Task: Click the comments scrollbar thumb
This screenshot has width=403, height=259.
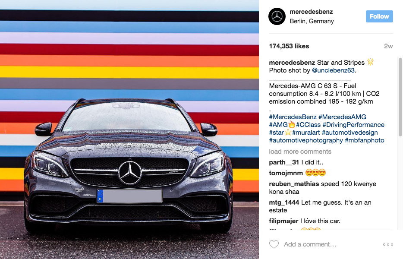Action: pyautogui.click(x=400, y=97)
